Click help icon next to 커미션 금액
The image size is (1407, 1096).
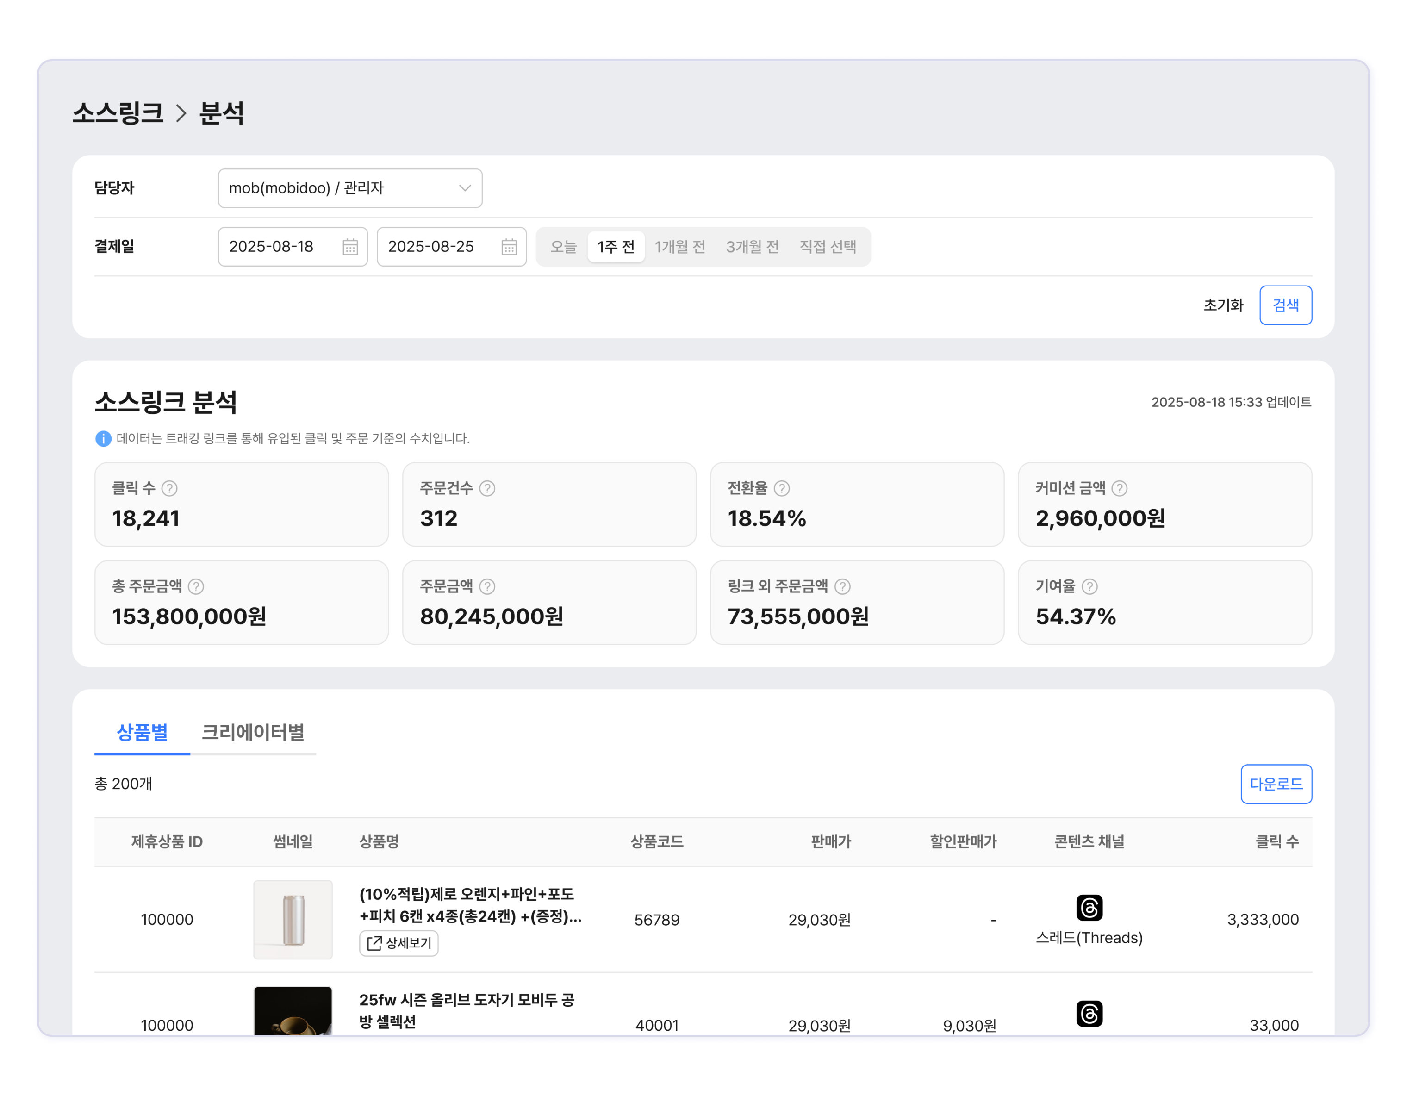coord(1120,488)
